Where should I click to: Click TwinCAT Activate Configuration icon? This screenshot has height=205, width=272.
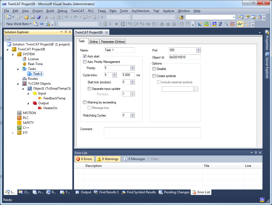[200, 24]
